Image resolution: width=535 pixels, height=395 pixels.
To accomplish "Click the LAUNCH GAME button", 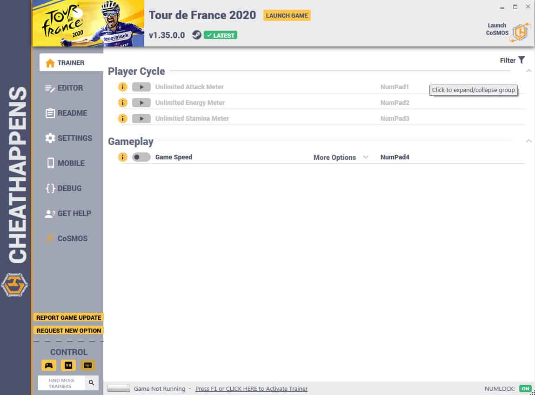I will pos(287,15).
